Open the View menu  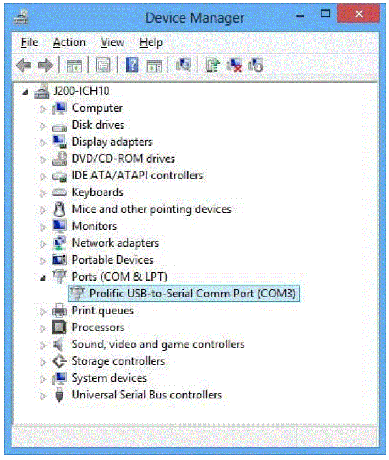[112, 43]
